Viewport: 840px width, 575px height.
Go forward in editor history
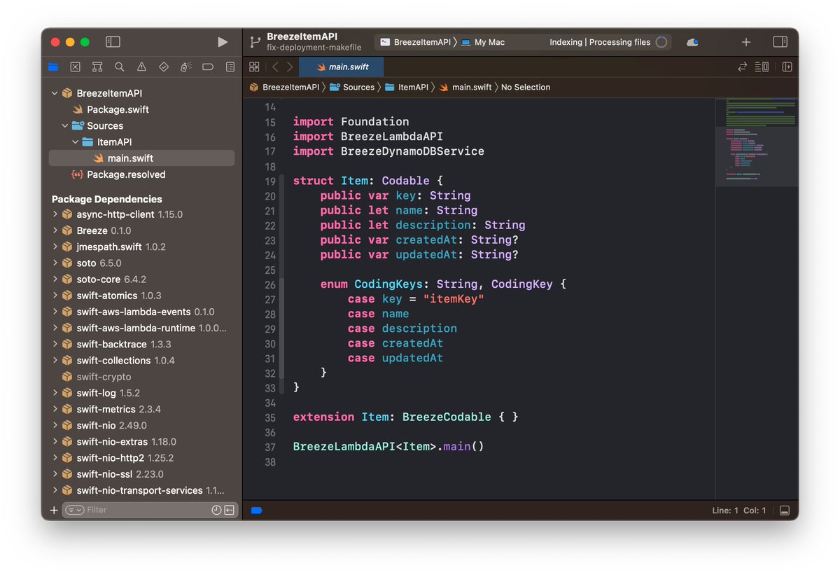(x=290, y=67)
